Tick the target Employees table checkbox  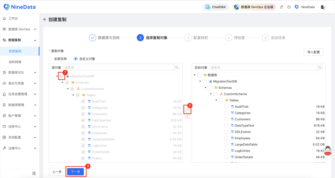[x=226, y=138]
